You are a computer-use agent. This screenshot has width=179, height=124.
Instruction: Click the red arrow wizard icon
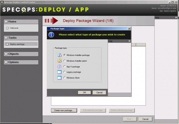coord(51,21)
